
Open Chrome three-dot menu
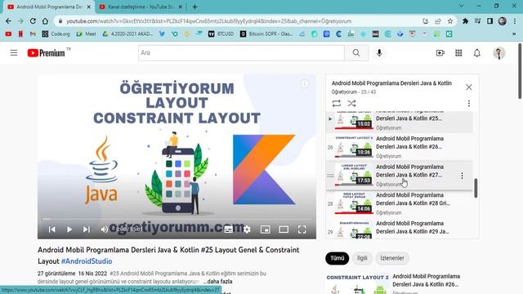click(x=514, y=21)
